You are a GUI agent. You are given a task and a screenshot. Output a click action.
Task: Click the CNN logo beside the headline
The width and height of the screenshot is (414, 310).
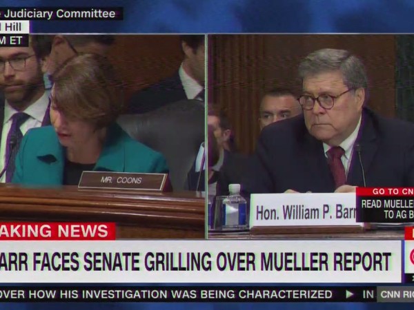tap(409, 257)
